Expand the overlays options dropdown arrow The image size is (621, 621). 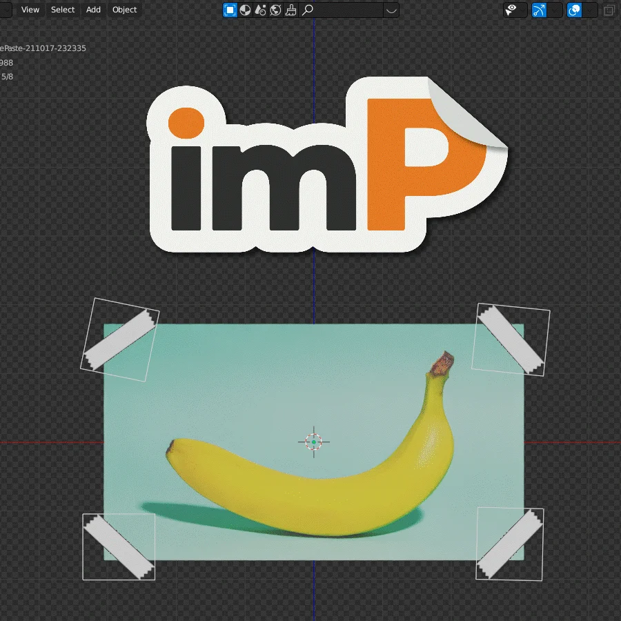click(590, 10)
